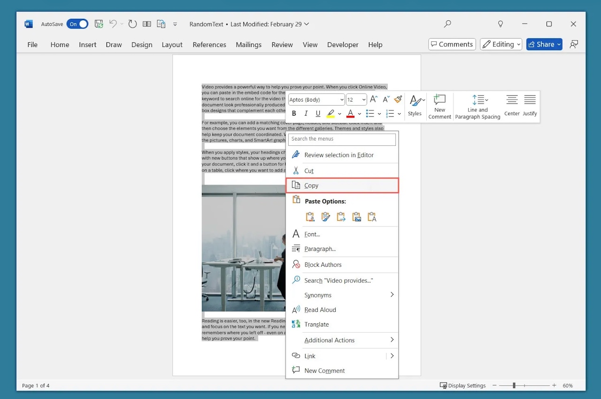Switch to the Insert tab

(x=88, y=45)
